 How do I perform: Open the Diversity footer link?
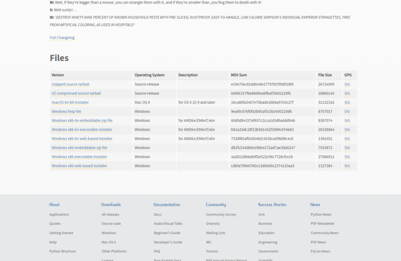213,223
